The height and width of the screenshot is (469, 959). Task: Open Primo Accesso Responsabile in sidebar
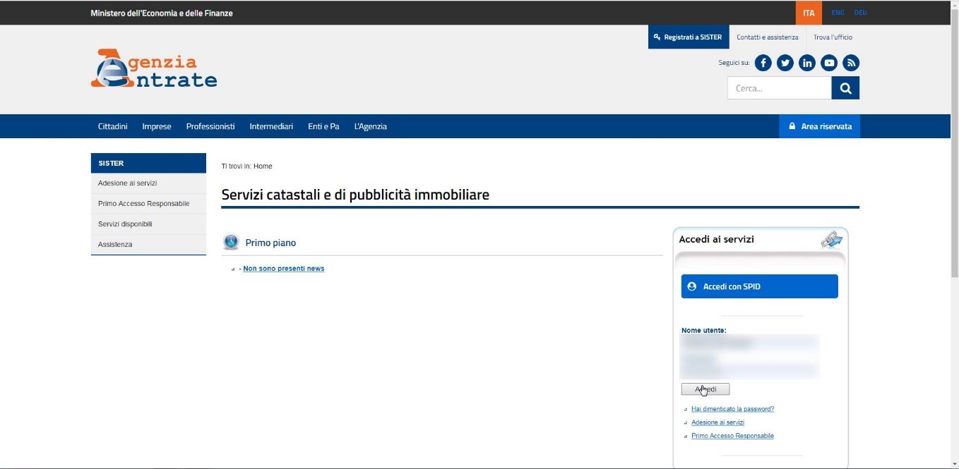[x=148, y=204]
